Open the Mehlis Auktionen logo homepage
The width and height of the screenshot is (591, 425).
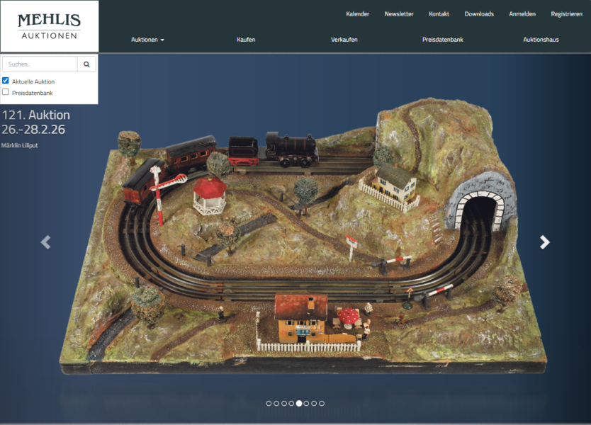(x=49, y=25)
